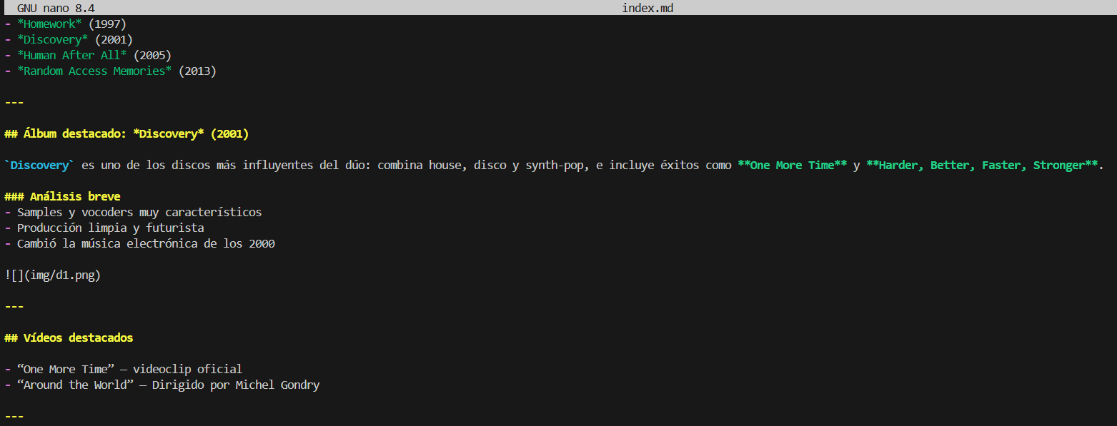
Task: Click the "Producción limpia y futurista" bullet
Action: coord(110,228)
